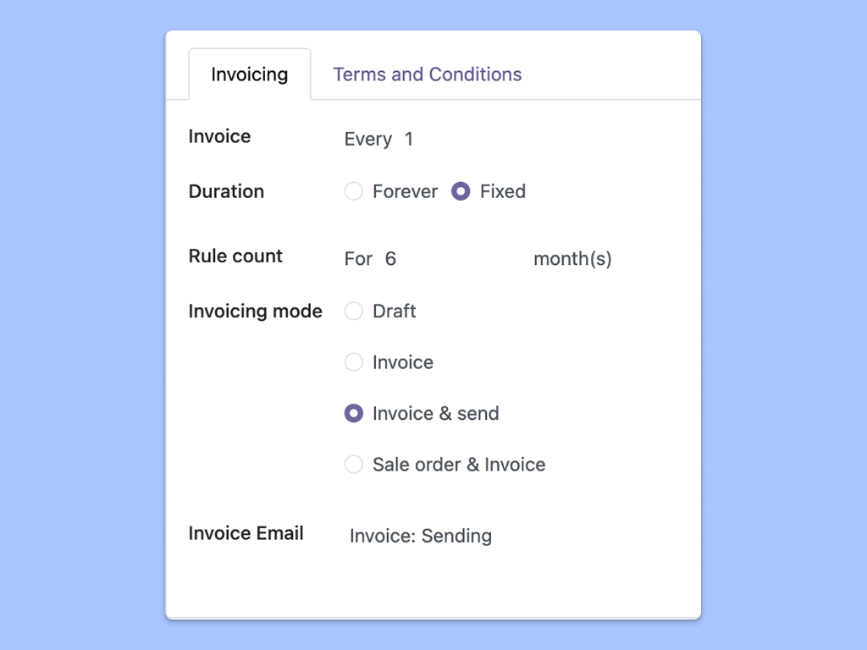Click the Invoice Email field label
The image size is (867, 650).
click(x=246, y=533)
